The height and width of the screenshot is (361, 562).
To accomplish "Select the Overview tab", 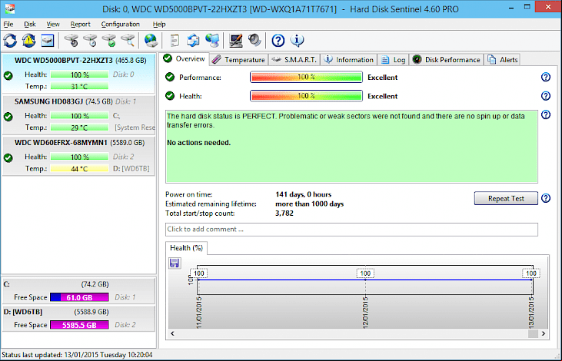I will [185, 58].
